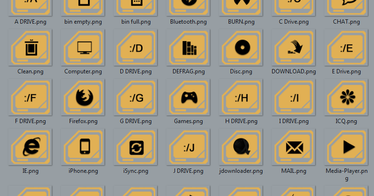This screenshot has height=196, width=374.
Task: Click the D DRIVE.png icon thumbnail
Action: (136, 47)
